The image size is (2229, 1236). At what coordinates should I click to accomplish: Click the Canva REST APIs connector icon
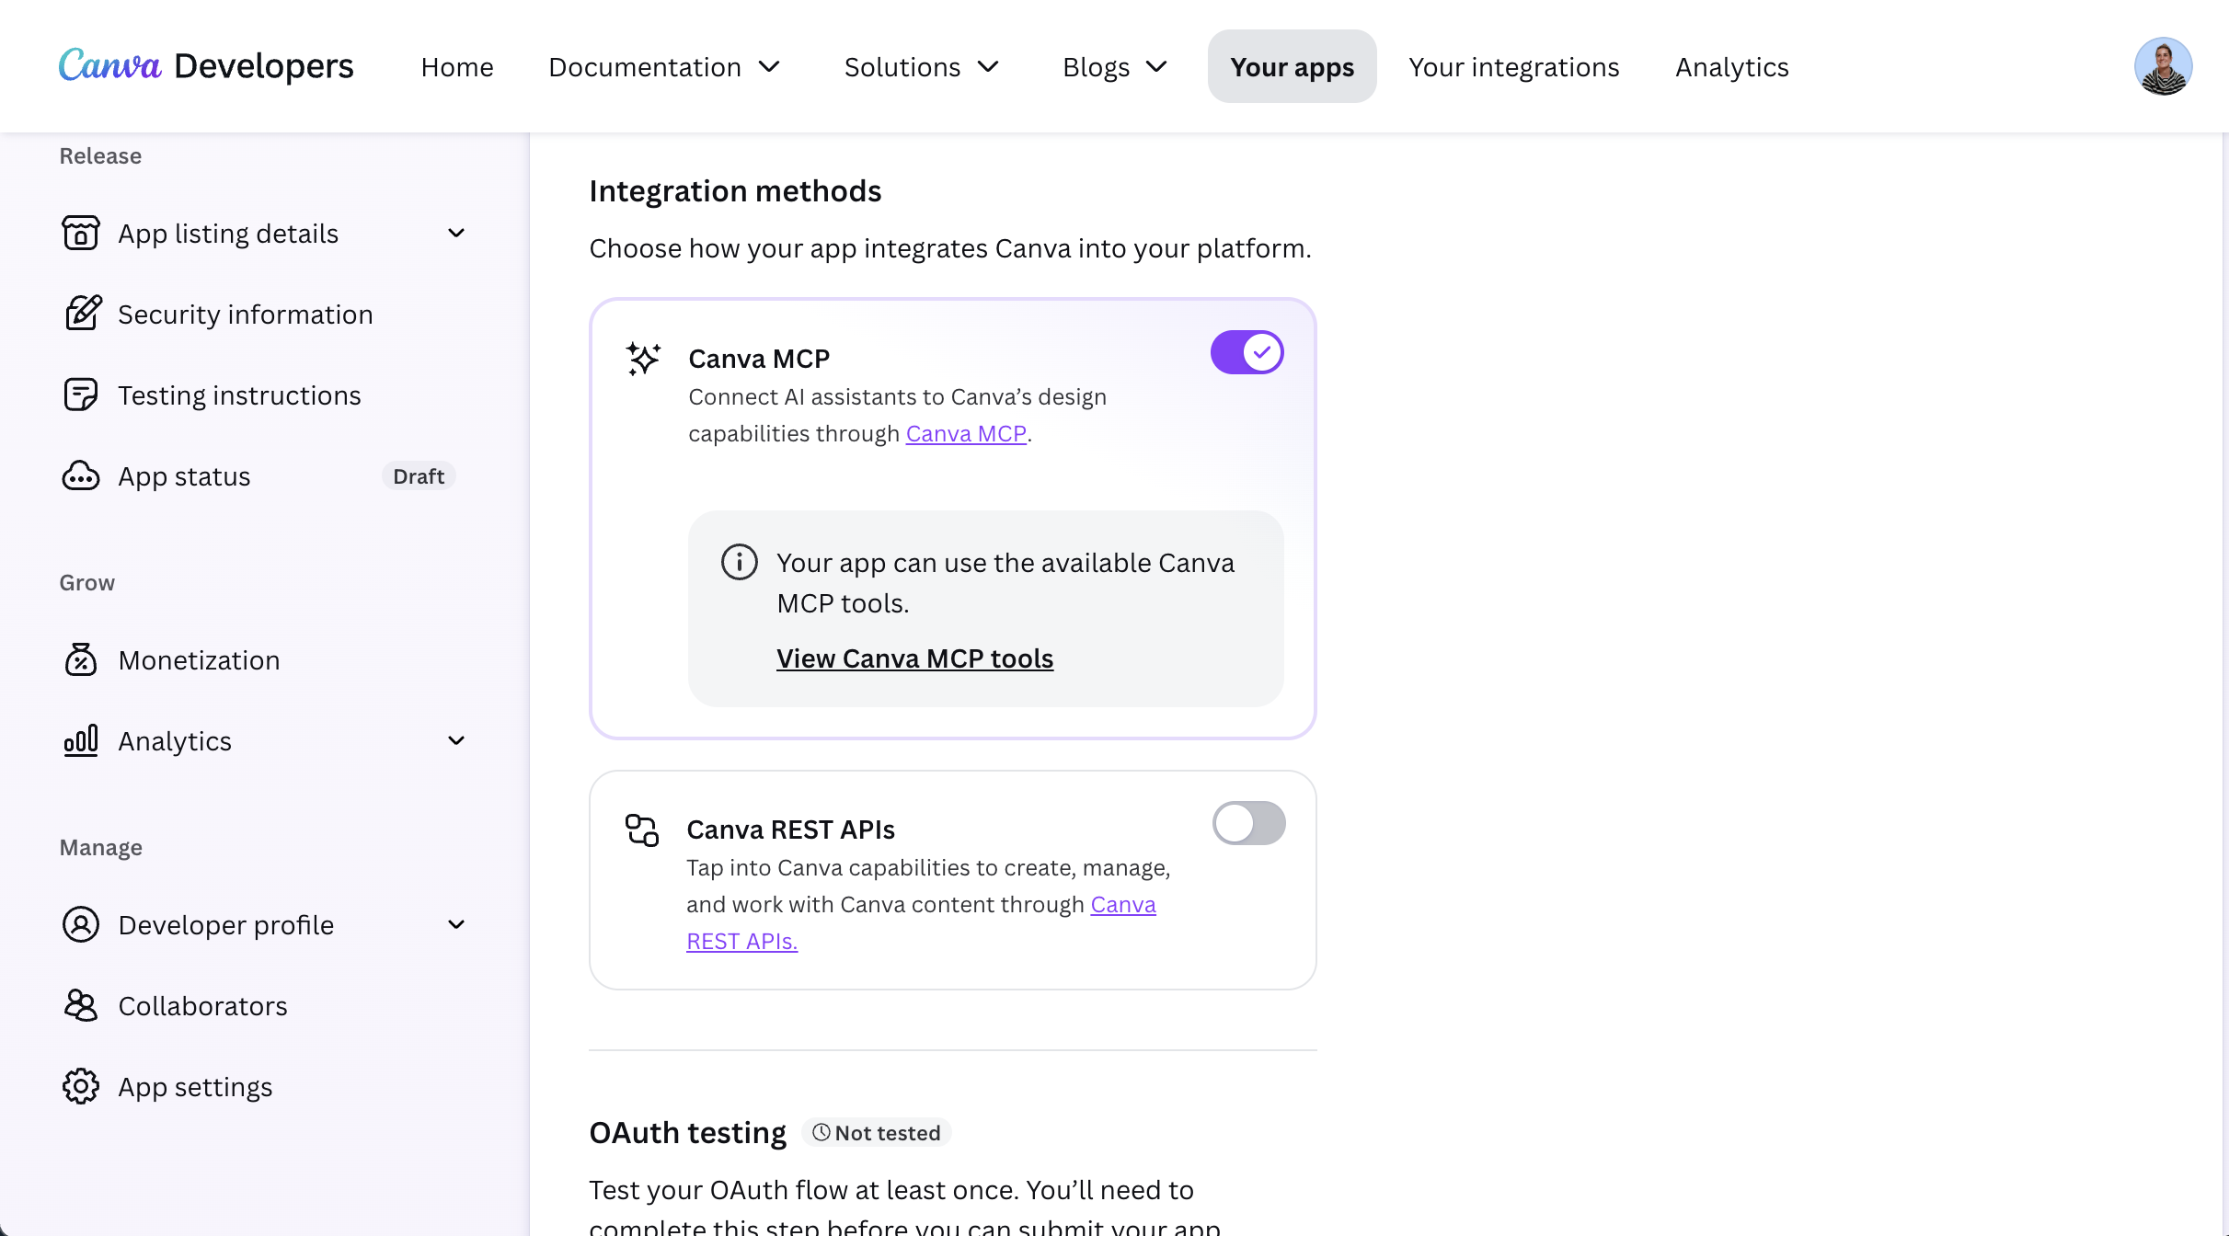point(641,830)
